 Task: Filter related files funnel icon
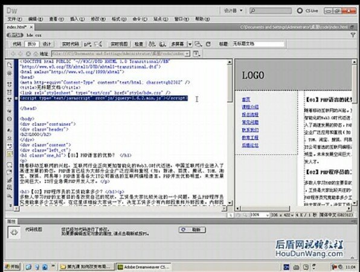[353, 35]
